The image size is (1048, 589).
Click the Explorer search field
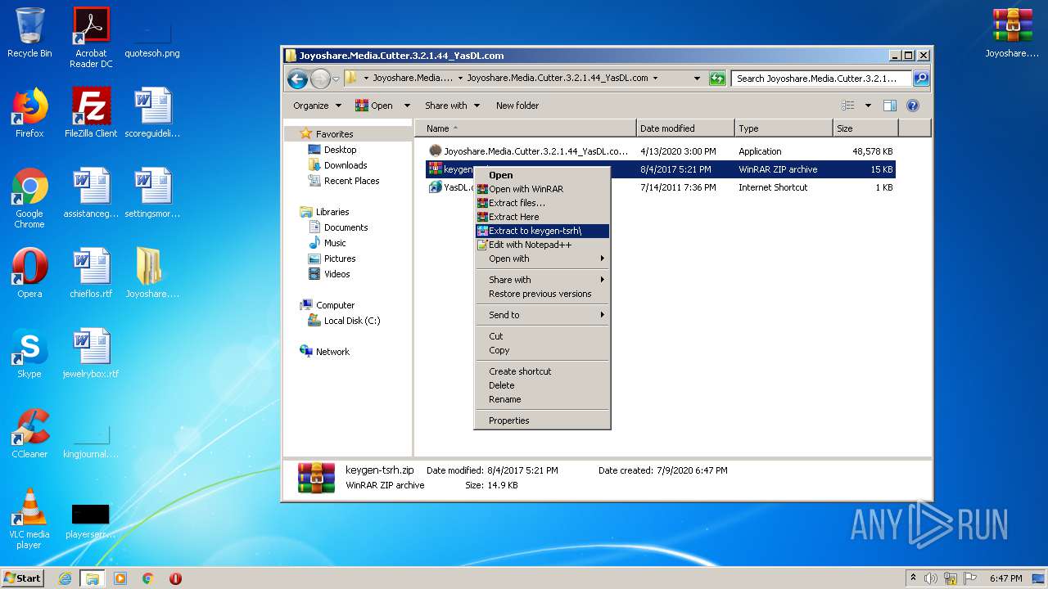click(x=821, y=79)
